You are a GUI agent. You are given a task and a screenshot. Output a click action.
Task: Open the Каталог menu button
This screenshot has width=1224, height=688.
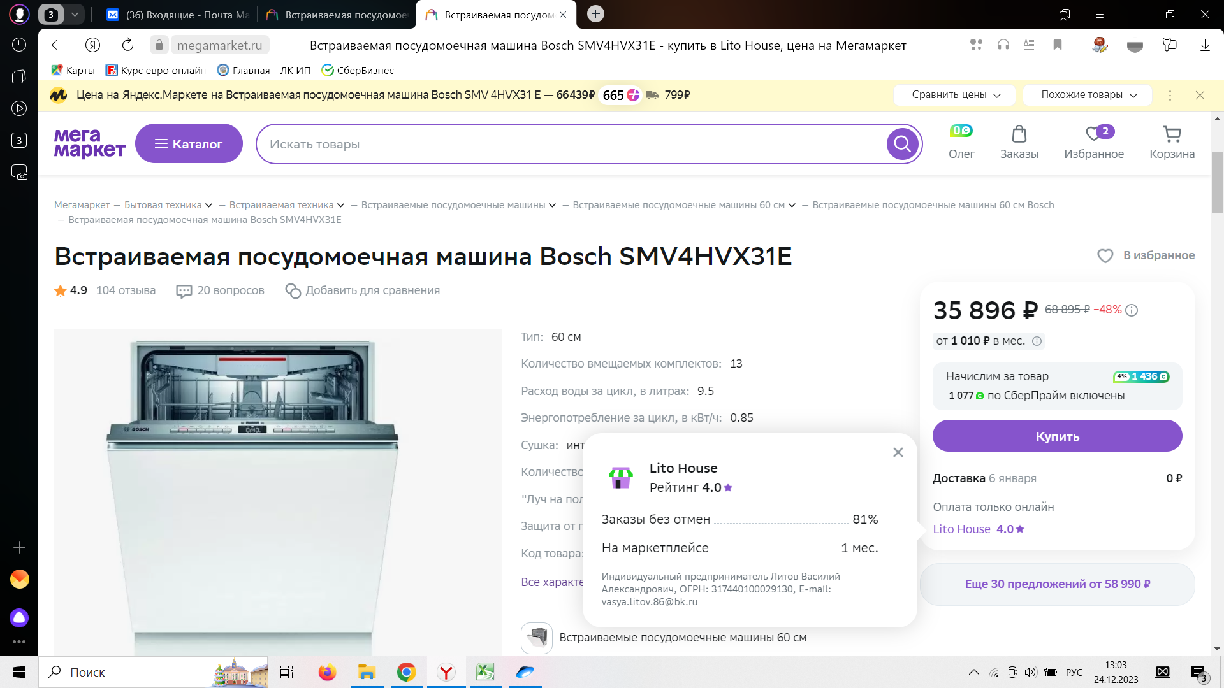189,143
